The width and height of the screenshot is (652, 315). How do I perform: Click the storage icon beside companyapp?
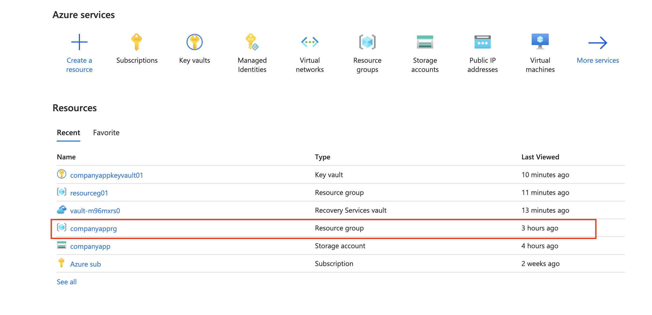tap(62, 245)
